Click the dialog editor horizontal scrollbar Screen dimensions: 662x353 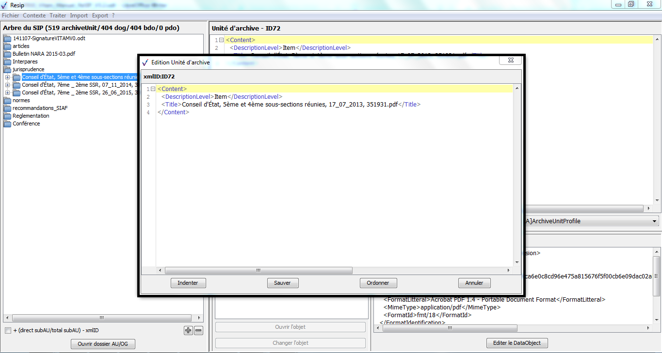[x=258, y=271]
